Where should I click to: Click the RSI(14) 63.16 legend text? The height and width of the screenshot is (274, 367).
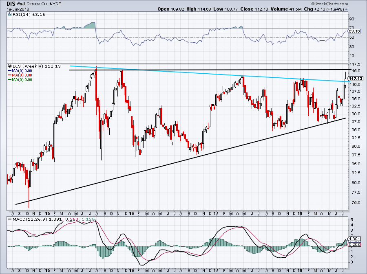pyautogui.click(x=29, y=15)
